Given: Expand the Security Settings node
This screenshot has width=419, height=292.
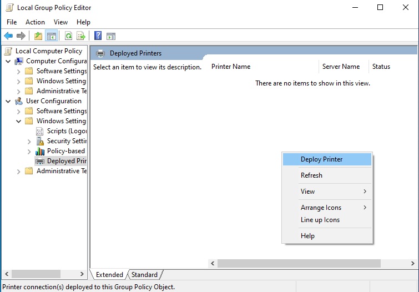Looking at the screenshot, I should [x=29, y=142].
